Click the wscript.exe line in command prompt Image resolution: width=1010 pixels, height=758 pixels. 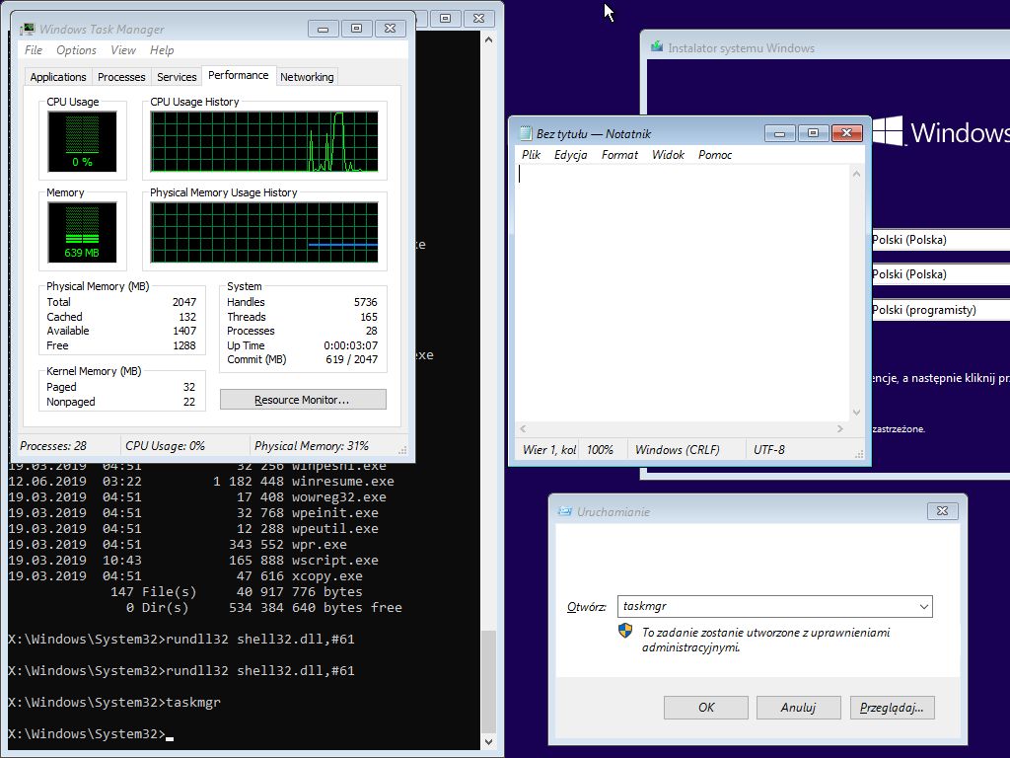193,561
